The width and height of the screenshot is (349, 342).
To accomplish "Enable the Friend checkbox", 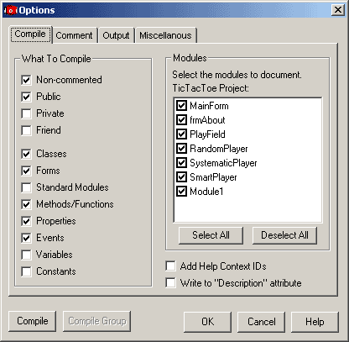I will (26, 130).
